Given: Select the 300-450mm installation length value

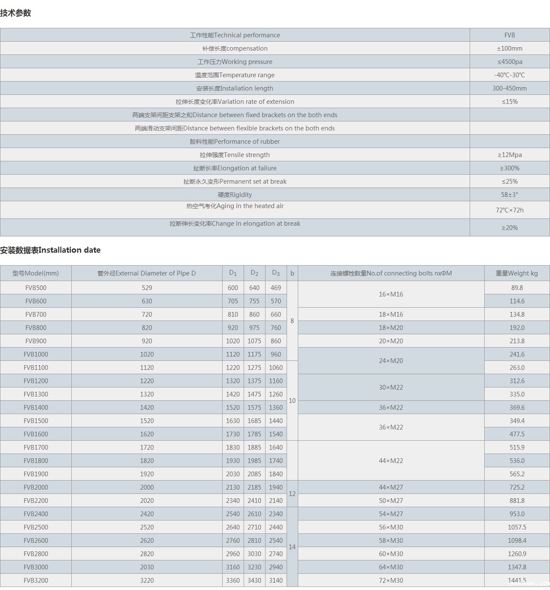Looking at the screenshot, I should click(509, 88).
